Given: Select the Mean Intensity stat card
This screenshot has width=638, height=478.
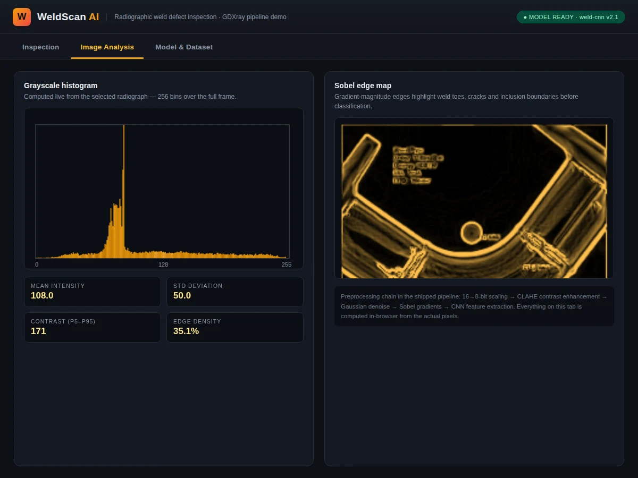Looking at the screenshot, I should (x=93, y=292).
